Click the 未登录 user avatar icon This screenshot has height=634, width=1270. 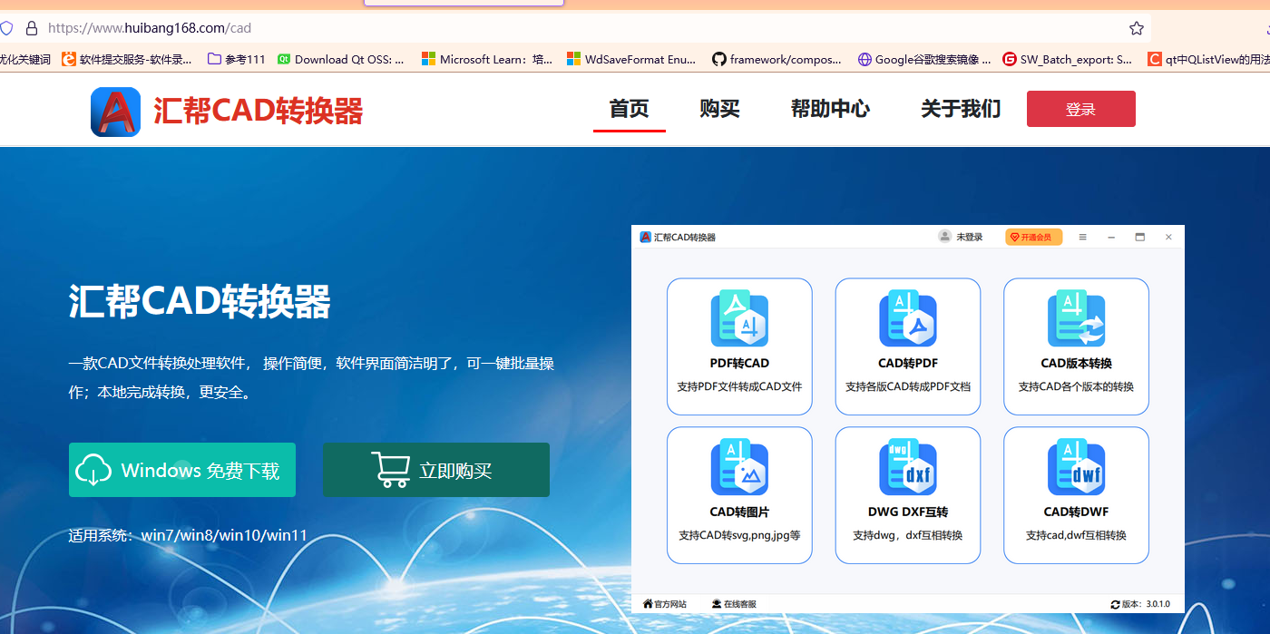945,237
